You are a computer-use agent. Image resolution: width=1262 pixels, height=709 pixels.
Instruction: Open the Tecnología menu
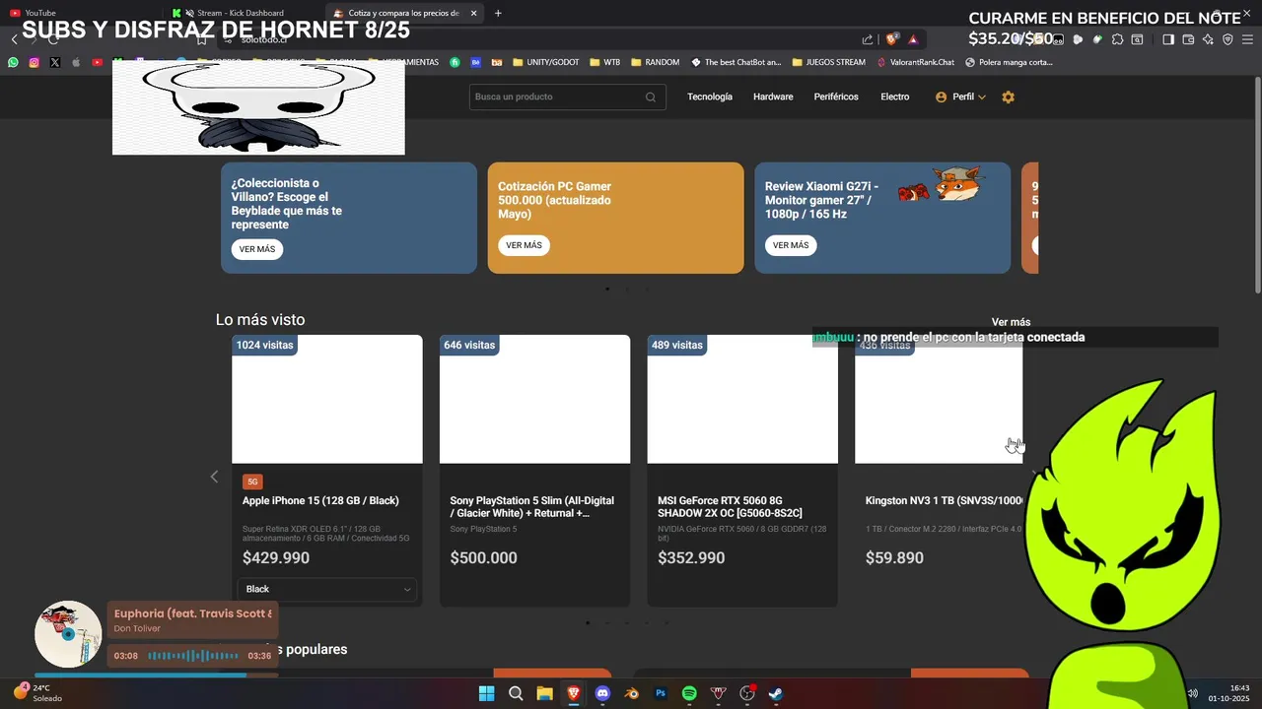coord(710,97)
